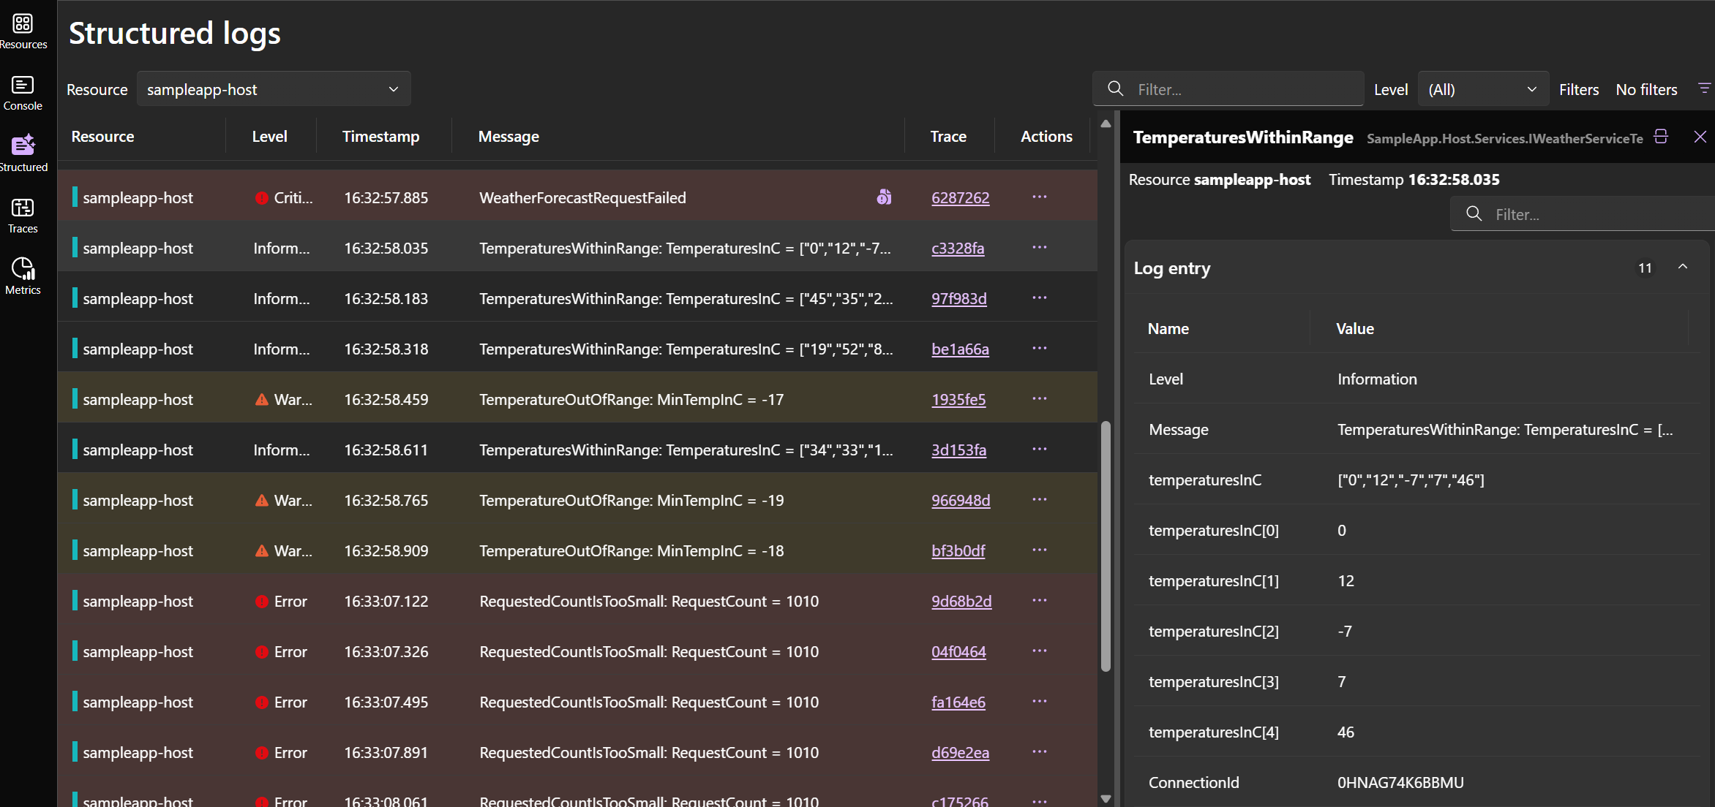1715x807 pixels.
Task: Click the ConnectionId value 0HNAG74K6BBMU
Action: (x=1400, y=782)
